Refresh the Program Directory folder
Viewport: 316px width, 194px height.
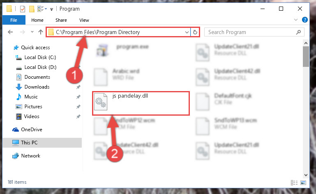[195, 32]
